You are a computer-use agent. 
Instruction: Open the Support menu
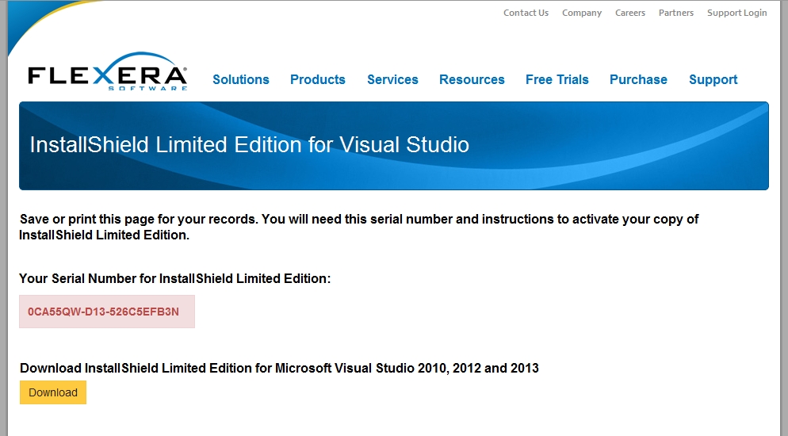[x=713, y=79]
